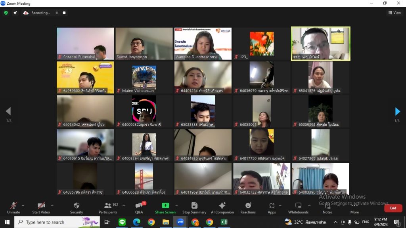
Task: Expand the Whiteboards options arrow
Action: click(x=309, y=205)
